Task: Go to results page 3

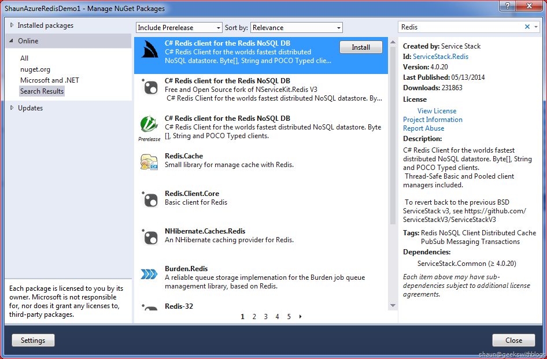Action: tap(266, 316)
